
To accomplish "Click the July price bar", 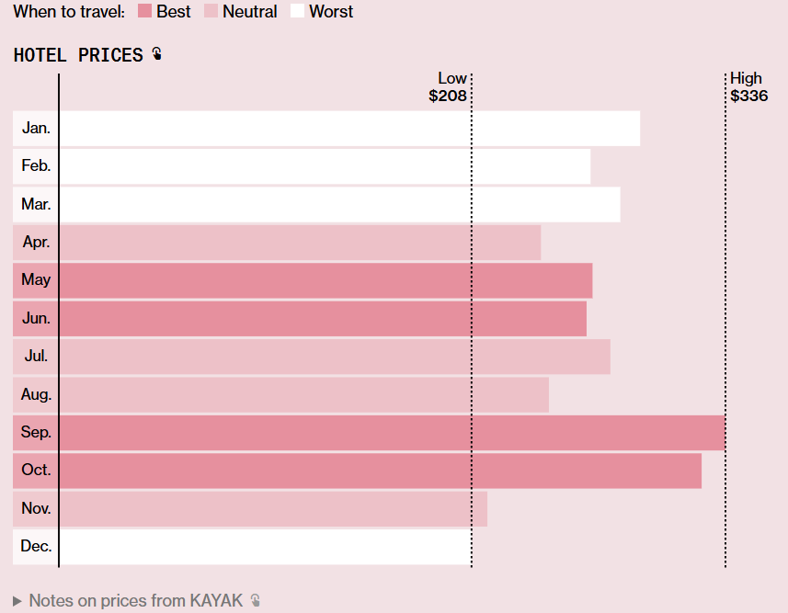I will 335,357.
